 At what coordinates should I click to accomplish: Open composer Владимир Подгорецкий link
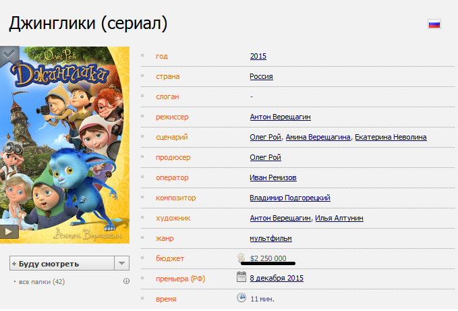[290, 198]
